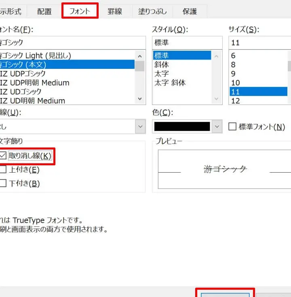Choose BIZ UD明朝 Medium font
The height and width of the screenshot is (297, 291).
(67, 100)
